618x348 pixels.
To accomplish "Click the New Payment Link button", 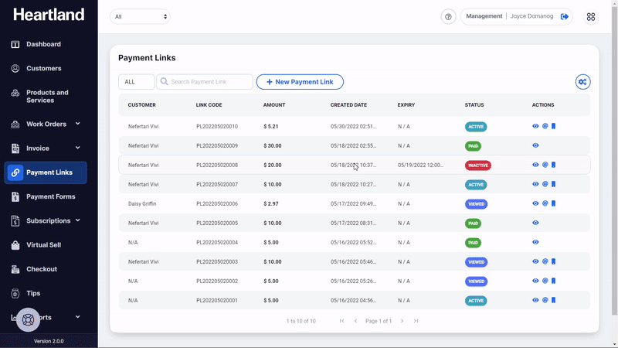I will (300, 82).
